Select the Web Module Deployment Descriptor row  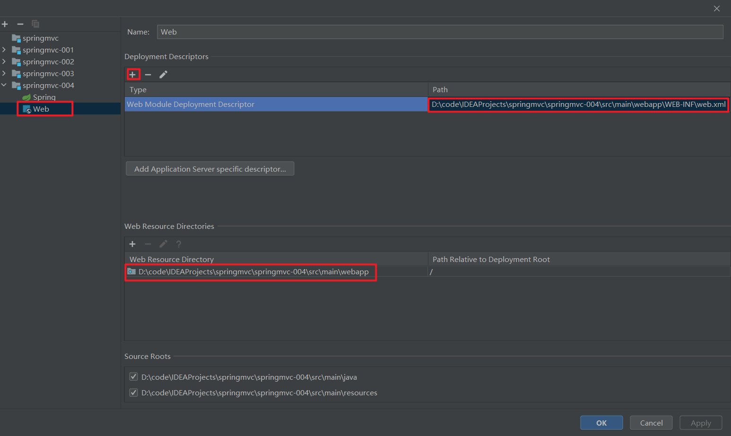(x=276, y=105)
